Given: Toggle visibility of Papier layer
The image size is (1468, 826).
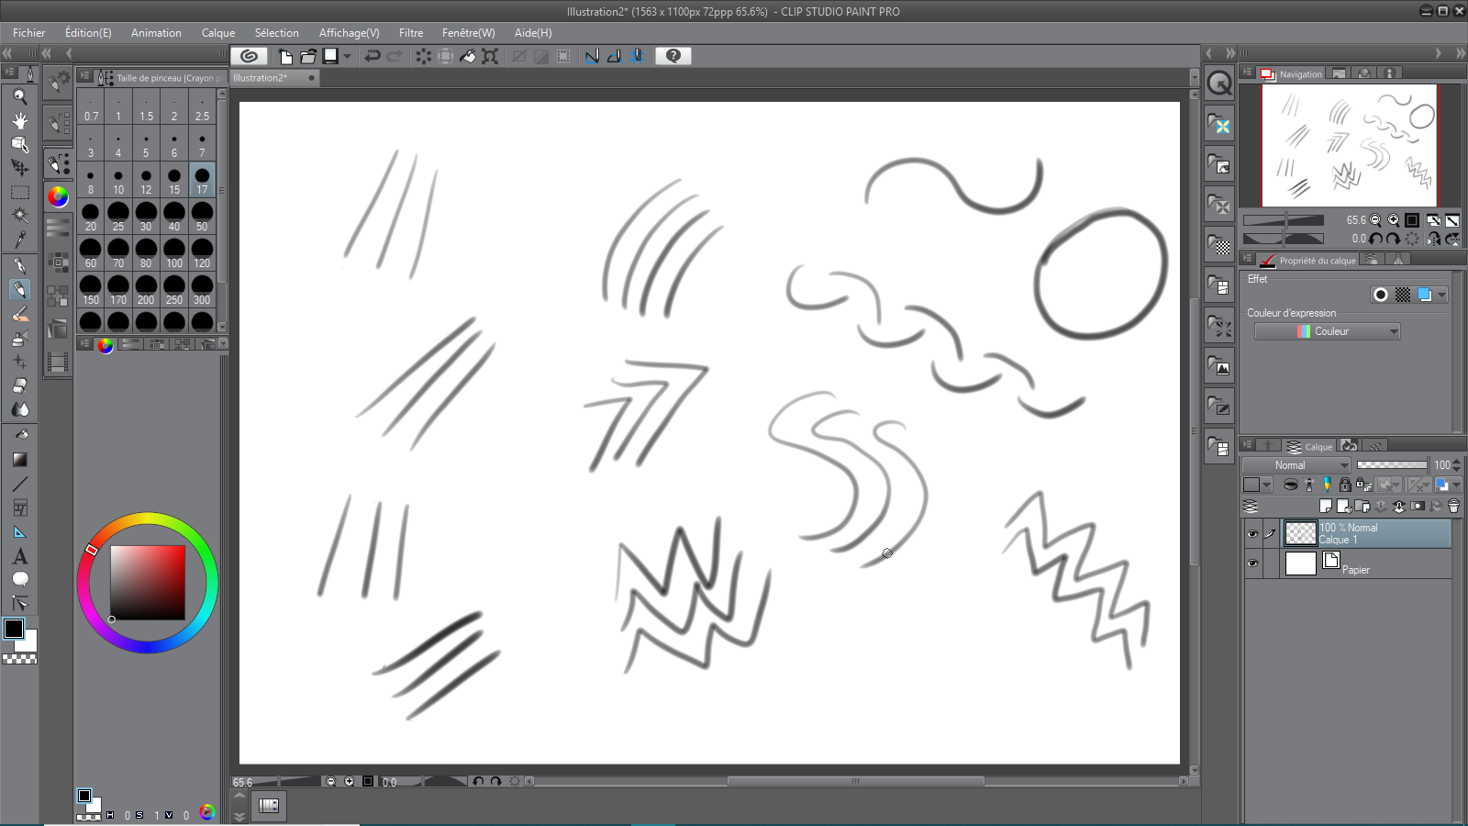Looking at the screenshot, I should pos(1252,564).
